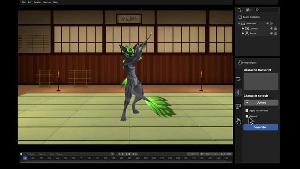This screenshot has height=169, width=300.
Task: Click the Upload speech button
Action: (261, 102)
